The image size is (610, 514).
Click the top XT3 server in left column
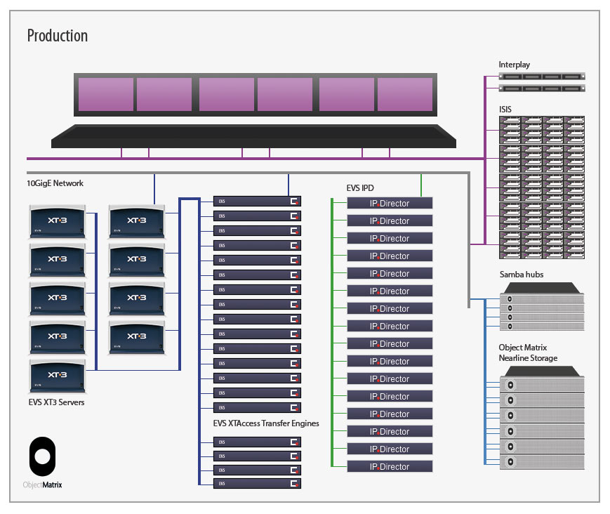point(57,221)
